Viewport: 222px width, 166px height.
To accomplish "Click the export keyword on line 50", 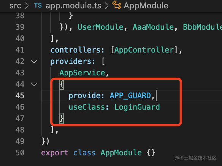I will (x=55, y=153).
